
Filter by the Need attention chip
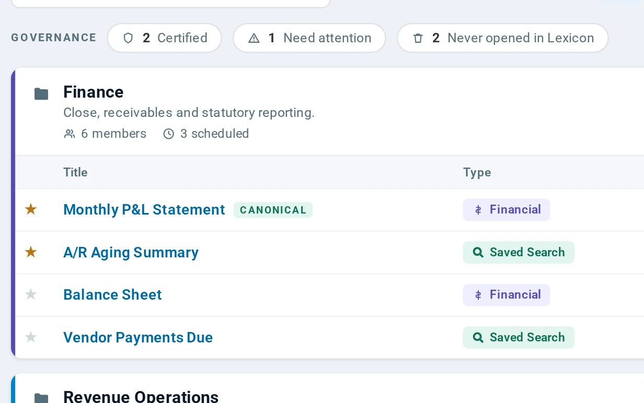tap(309, 38)
